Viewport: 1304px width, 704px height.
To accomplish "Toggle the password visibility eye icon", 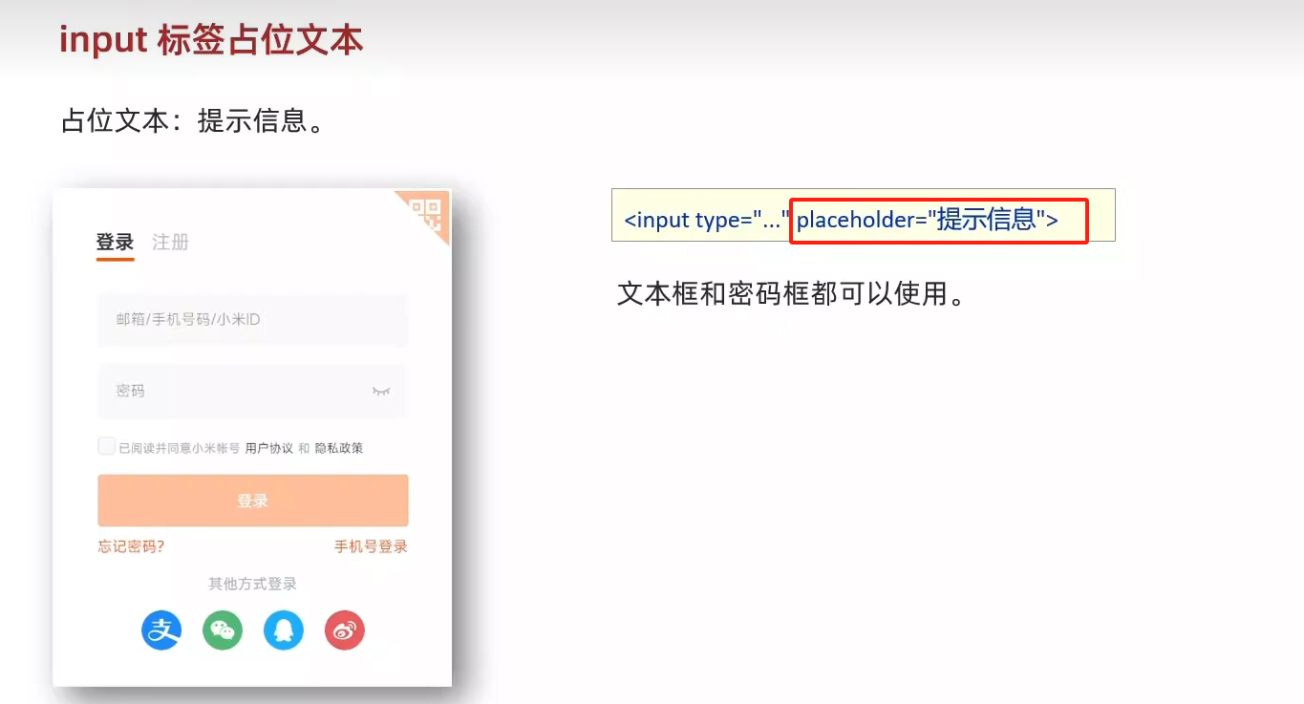I will point(380,392).
